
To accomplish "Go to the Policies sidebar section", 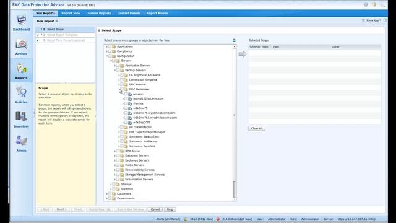I will 21,95.
